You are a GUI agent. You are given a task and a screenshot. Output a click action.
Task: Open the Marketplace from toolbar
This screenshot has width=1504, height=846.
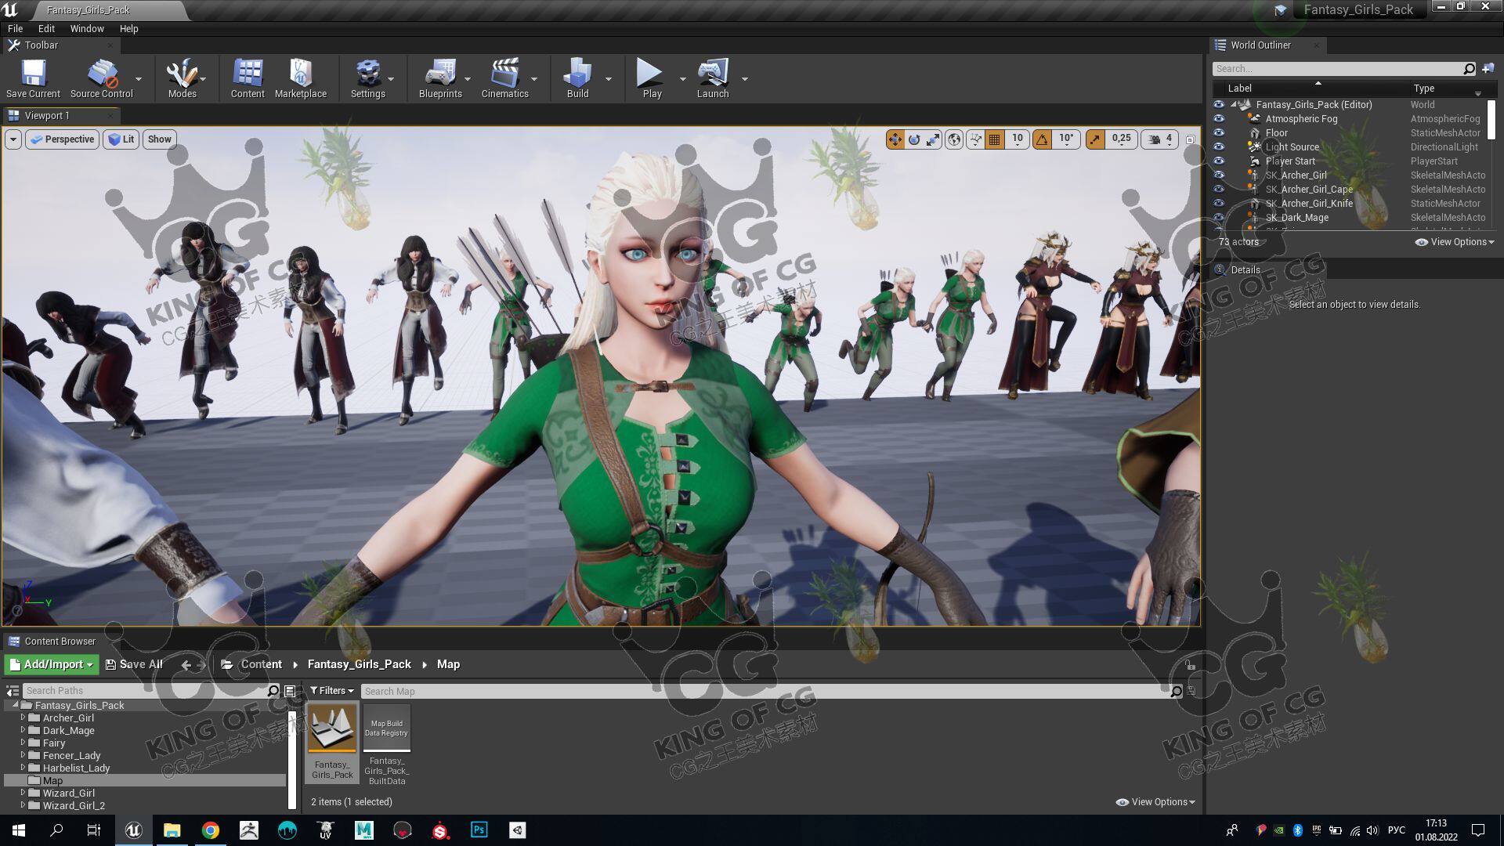pyautogui.click(x=300, y=74)
